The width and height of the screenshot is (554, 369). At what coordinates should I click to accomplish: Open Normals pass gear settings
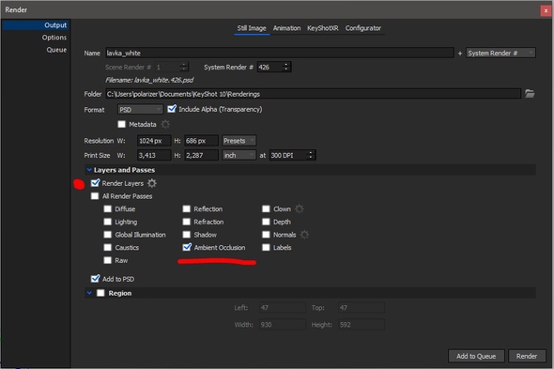[x=304, y=235]
